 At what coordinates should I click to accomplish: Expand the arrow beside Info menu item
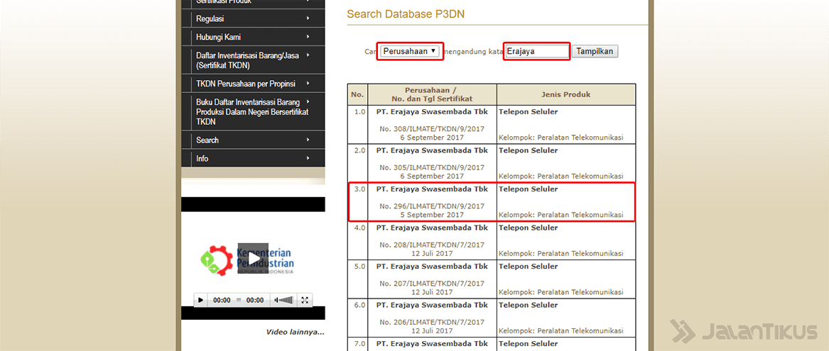[308, 158]
